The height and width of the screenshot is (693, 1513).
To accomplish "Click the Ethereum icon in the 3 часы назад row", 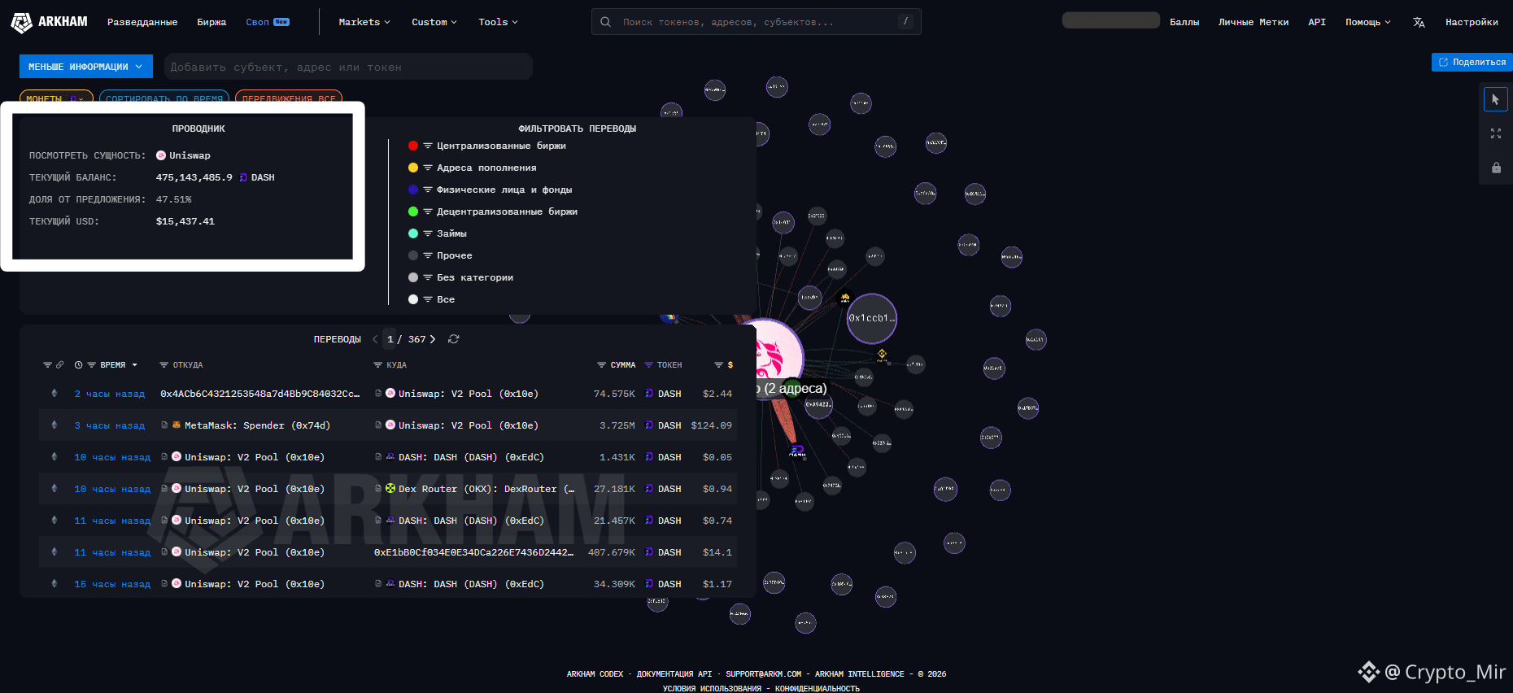I will tap(55, 425).
